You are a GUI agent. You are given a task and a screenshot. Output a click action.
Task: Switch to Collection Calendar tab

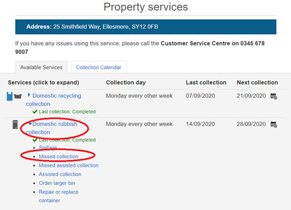pos(98,67)
